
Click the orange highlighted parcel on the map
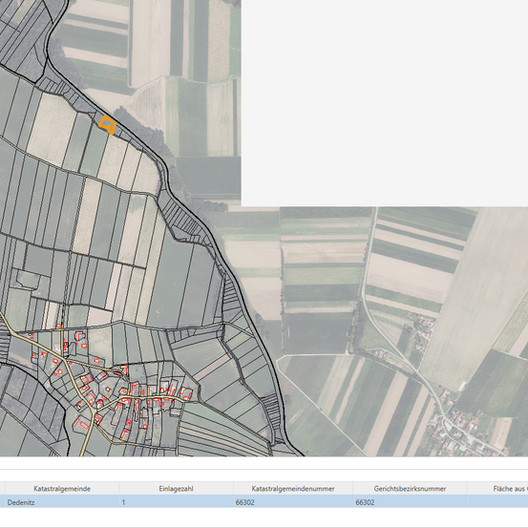pos(108,124)
